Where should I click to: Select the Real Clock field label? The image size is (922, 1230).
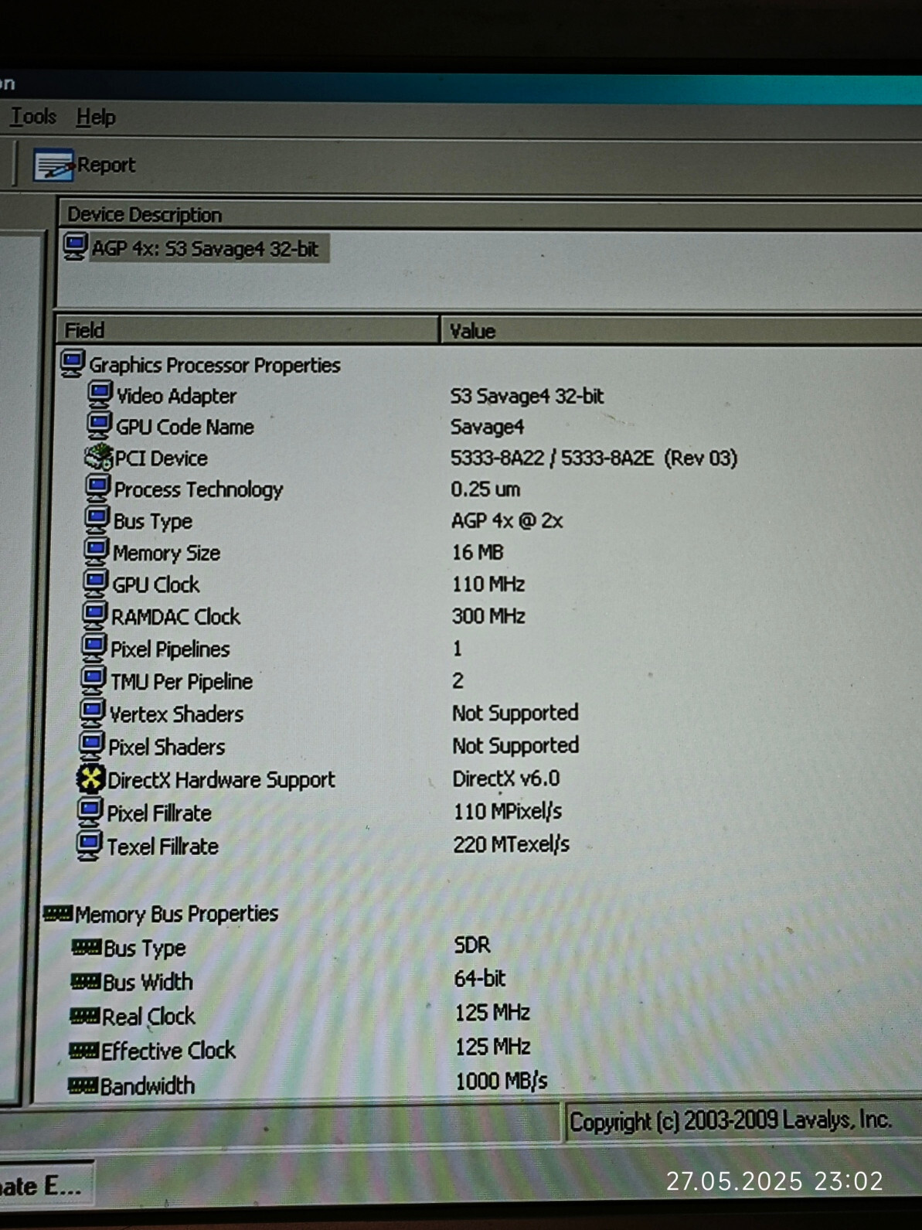pos(148,1017)
